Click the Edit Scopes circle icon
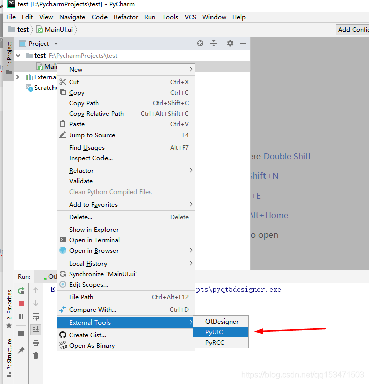The image size is (369, 384). click(63, 284)
